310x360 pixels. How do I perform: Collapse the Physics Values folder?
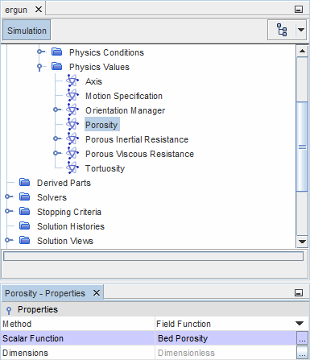tap(39, 67)
